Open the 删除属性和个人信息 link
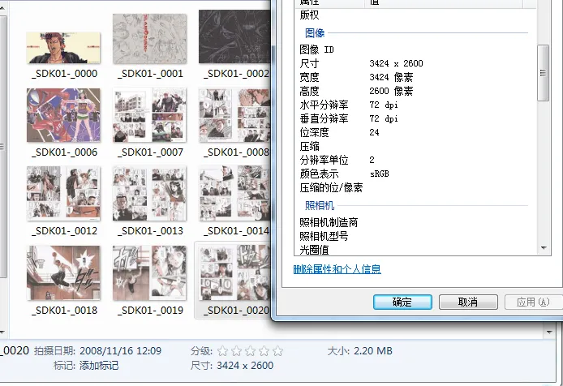The image size is (563, 386). pos(337,269)
